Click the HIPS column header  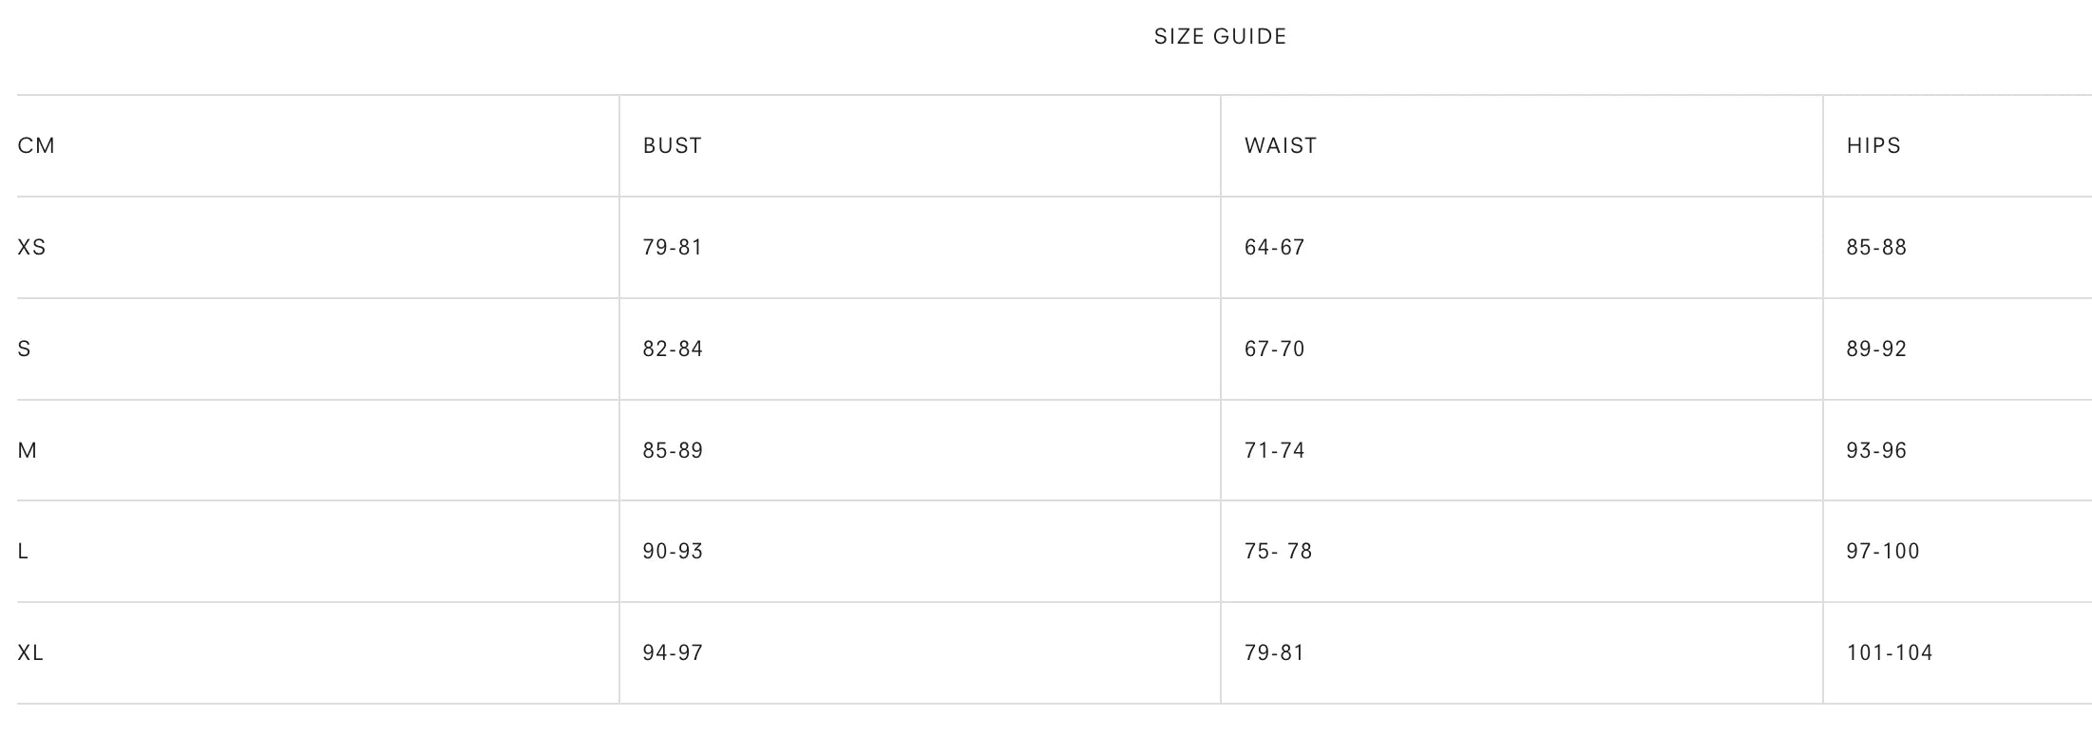[x=1873, y=146]
